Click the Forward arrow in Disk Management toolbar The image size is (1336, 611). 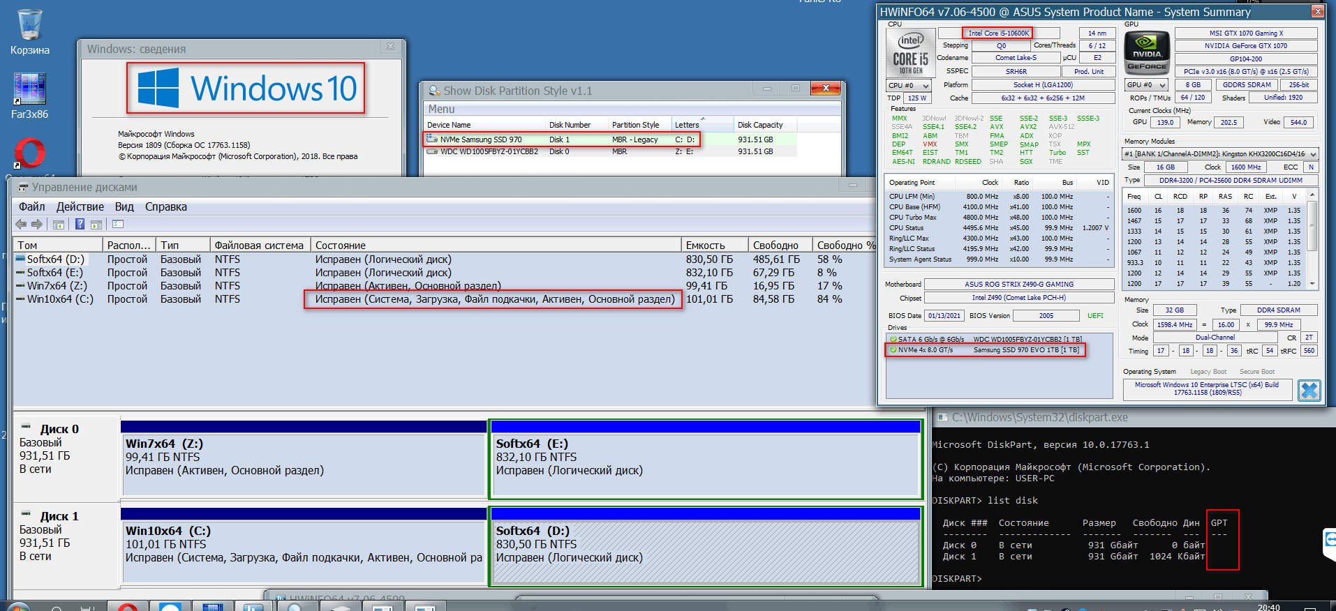click(x=37, y=224)
